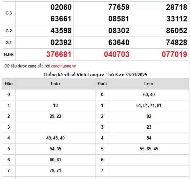Click the G.3 result 28718
The image size is (190, 179).
click(177, 7)
